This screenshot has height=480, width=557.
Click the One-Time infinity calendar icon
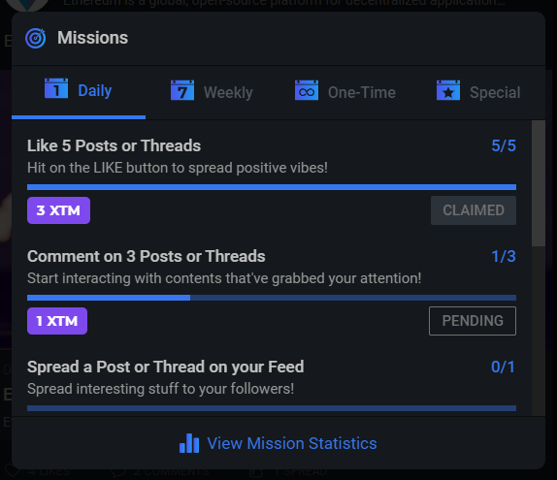(x=307, y=90)
